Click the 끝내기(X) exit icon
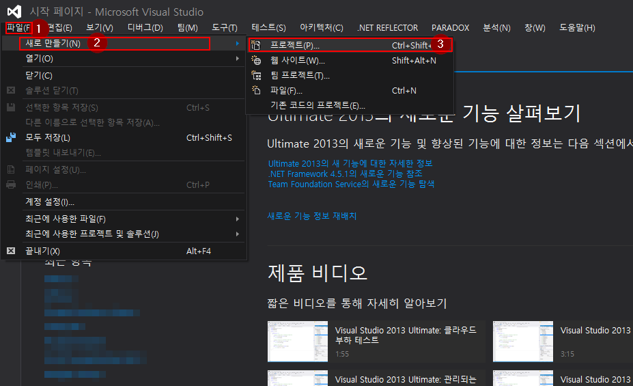This screenshot has height=386, width=633. point(11,251)
